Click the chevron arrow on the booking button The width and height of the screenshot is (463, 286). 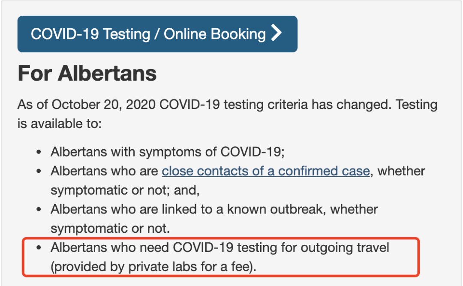pos(277,33)
